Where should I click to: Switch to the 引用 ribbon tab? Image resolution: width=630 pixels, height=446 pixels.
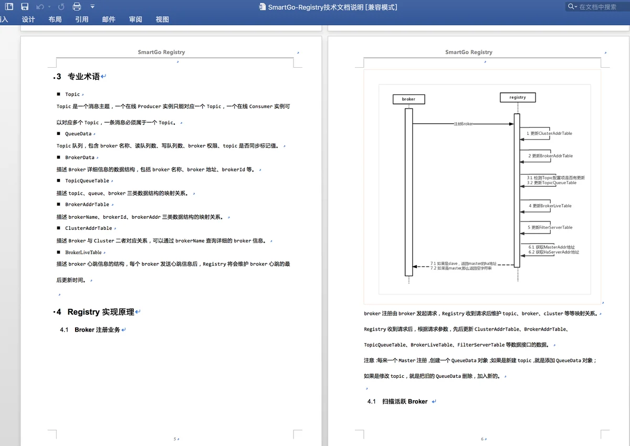(x=81, y=19)
